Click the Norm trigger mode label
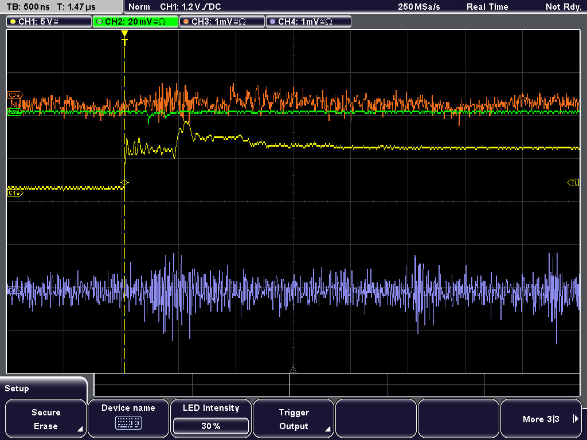The width and height of the screenshot is (587, 440). [x=139, y=7]
